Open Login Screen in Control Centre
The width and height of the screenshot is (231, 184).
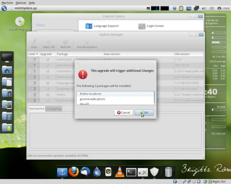click(x=151, y=26)
